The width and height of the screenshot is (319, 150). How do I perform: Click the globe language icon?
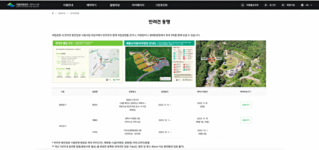tap(302, 5)
